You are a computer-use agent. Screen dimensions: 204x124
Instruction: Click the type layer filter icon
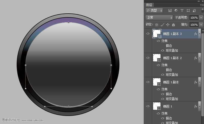tap(182, 11)
